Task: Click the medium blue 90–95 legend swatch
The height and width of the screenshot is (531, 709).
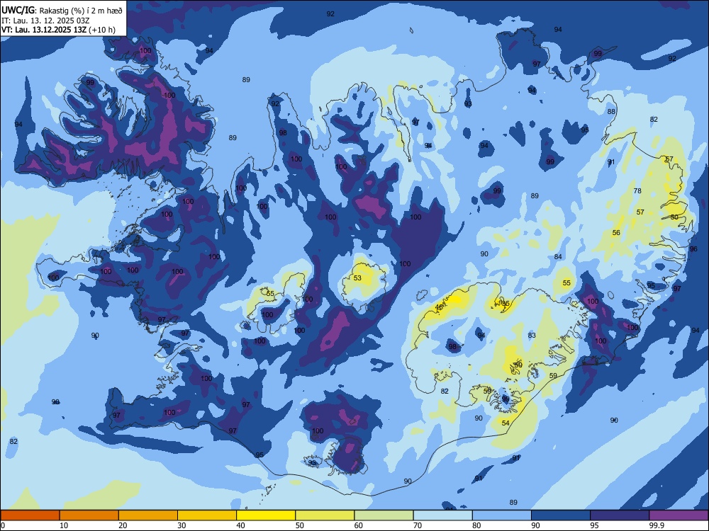Action: pos(561,515)
